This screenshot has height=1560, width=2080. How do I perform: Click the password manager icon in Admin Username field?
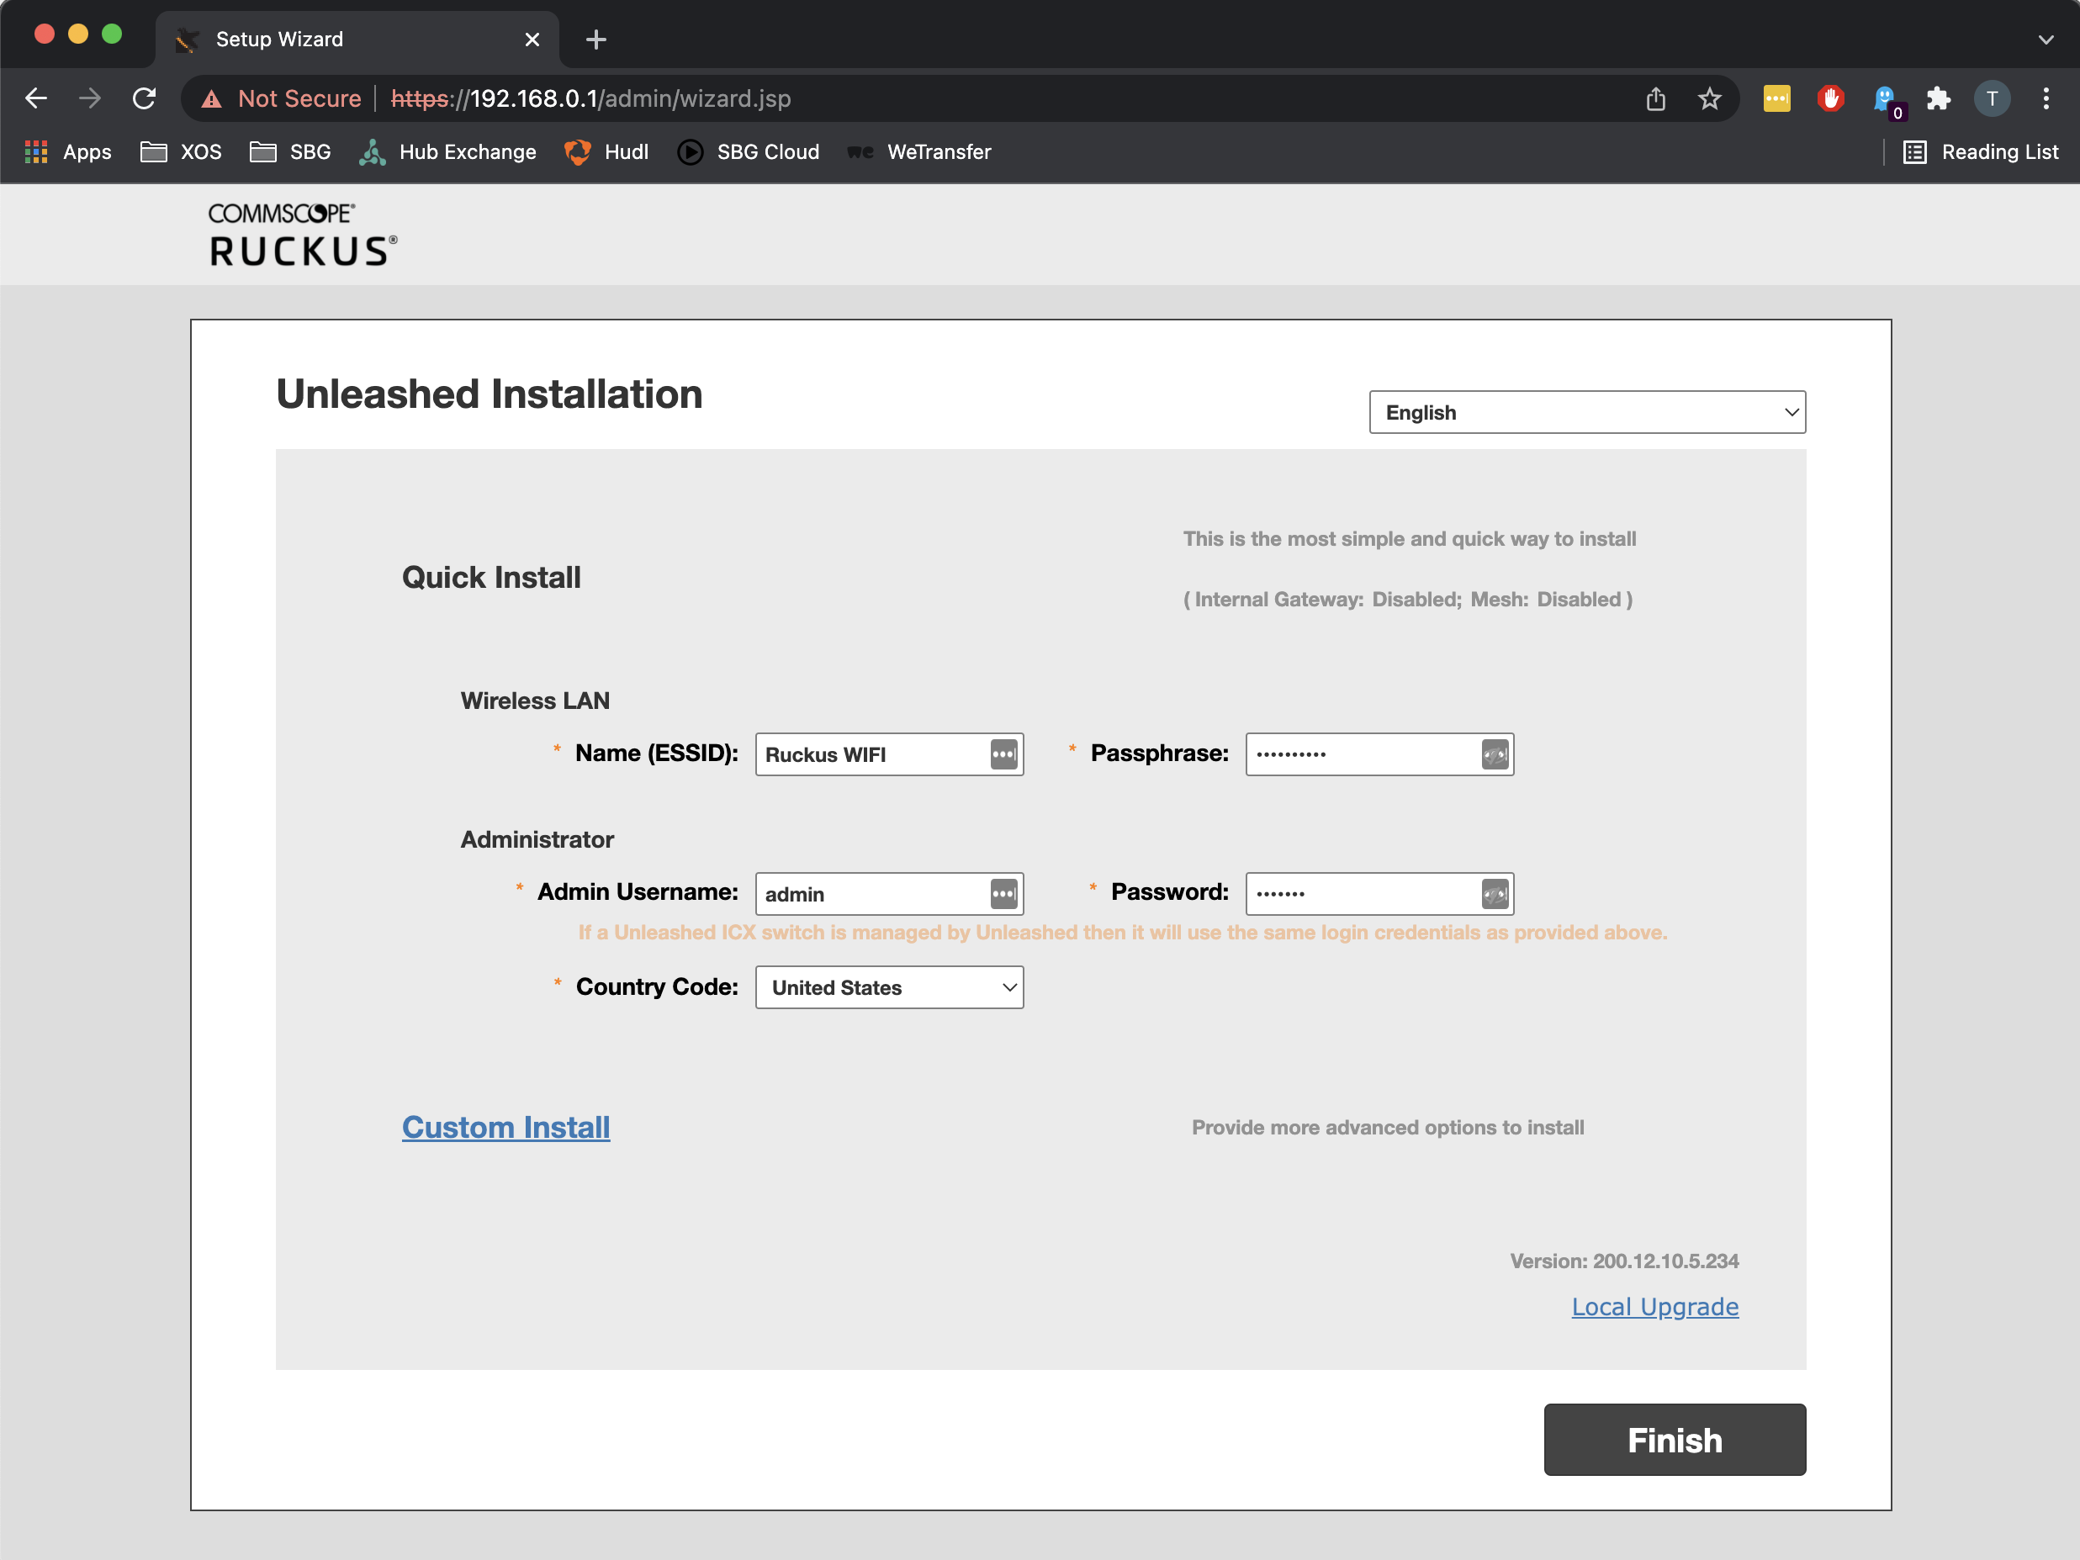1003,893
